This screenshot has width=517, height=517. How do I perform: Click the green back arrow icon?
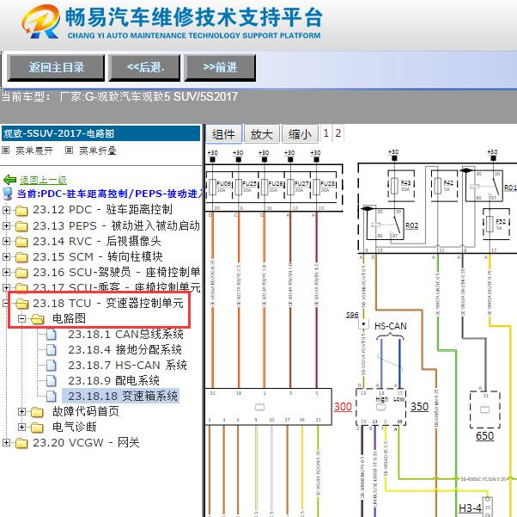9,180
